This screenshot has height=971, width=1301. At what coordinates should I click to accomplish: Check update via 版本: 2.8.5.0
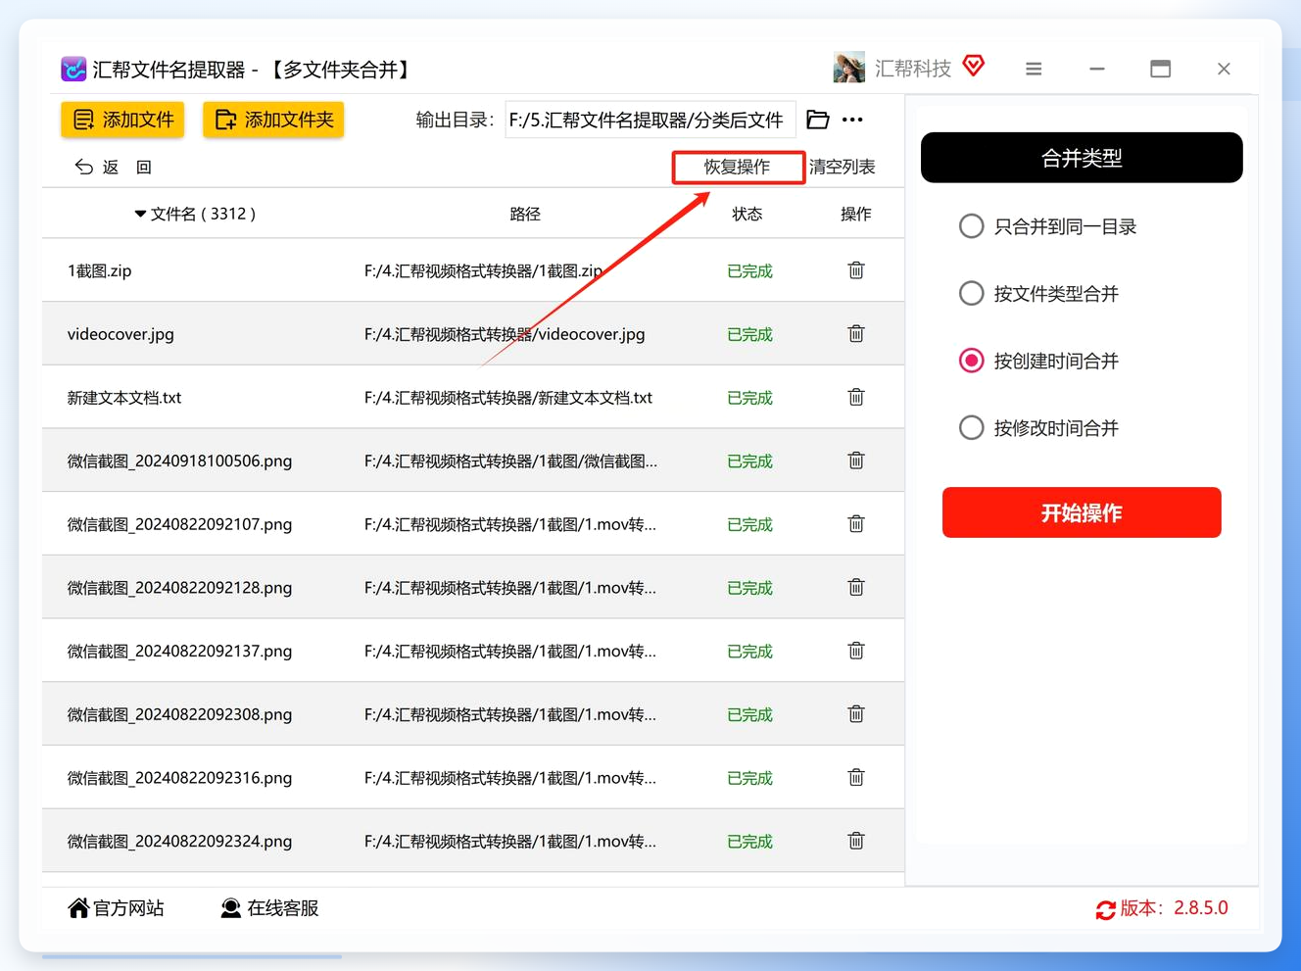[x=1162, y=908]
